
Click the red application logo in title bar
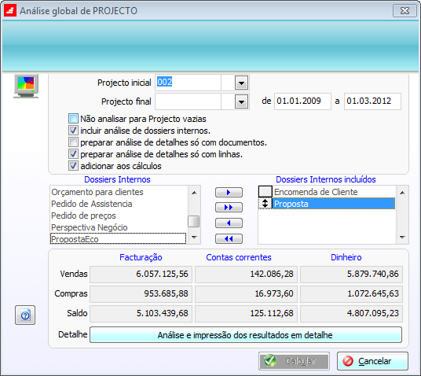click(x=10, y=10)
